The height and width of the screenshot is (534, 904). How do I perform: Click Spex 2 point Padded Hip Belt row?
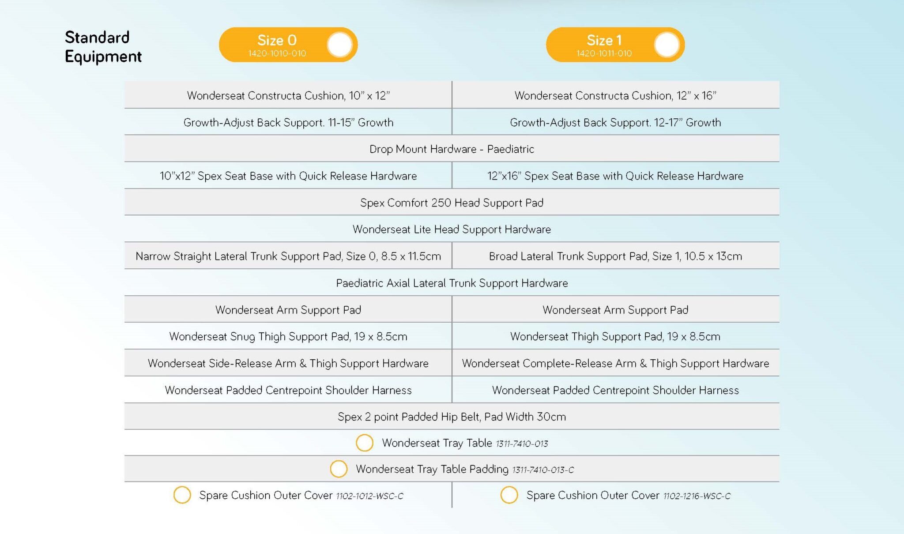pos(452,417)
